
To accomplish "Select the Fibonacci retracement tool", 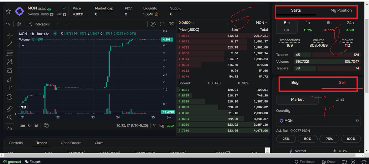I will point(10,53).
